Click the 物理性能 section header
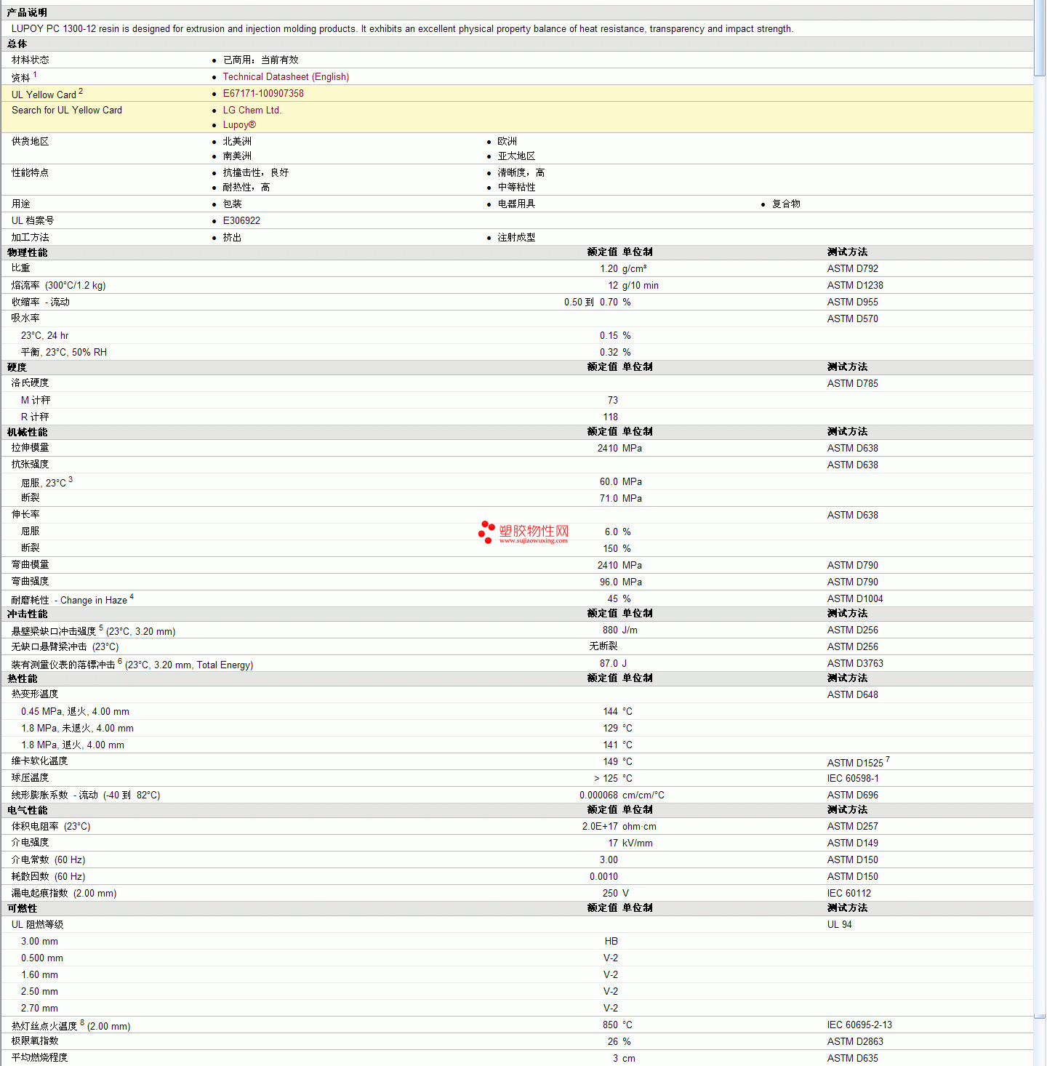 click(27, 252)
